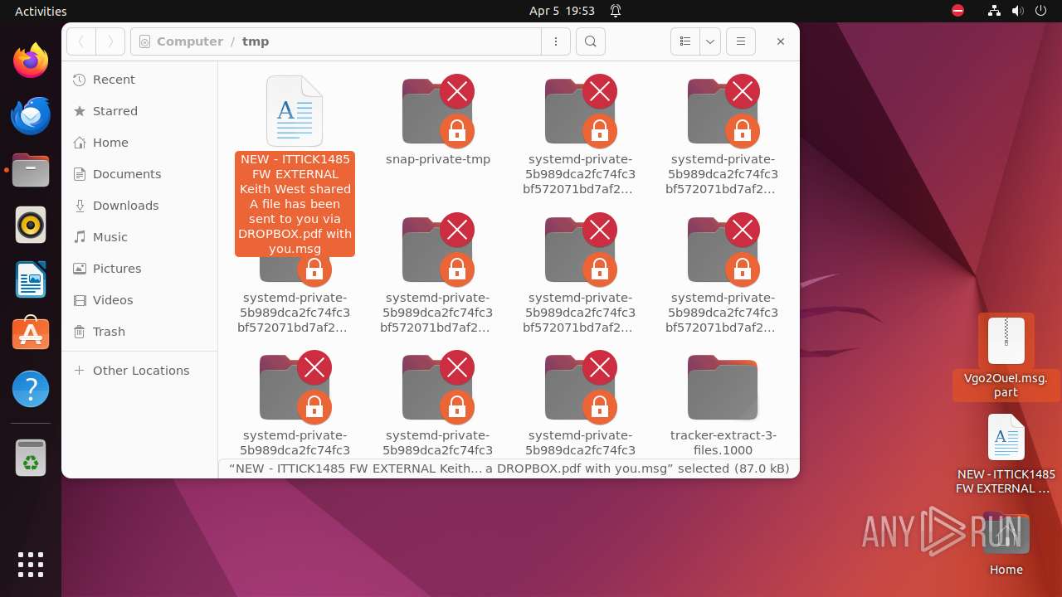Image resolution: width=1062 pixels, height=597 pixels.
Task: Open Ubuntu Software from the dock
Action: coord(31,334)
